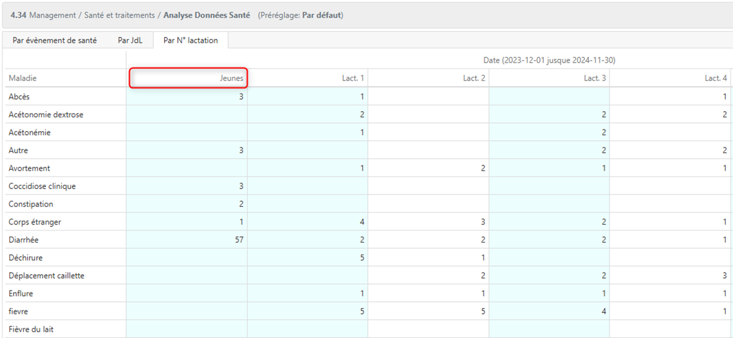
Task: Select the Lact. 3 column header
Action: point(594,78)
